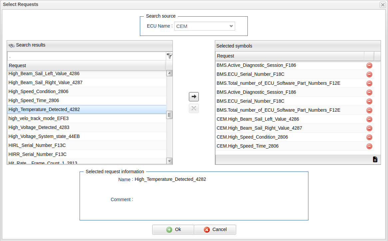Click the filter funnel icon in search results
This screenshot has height=241, width=388.
169,56
